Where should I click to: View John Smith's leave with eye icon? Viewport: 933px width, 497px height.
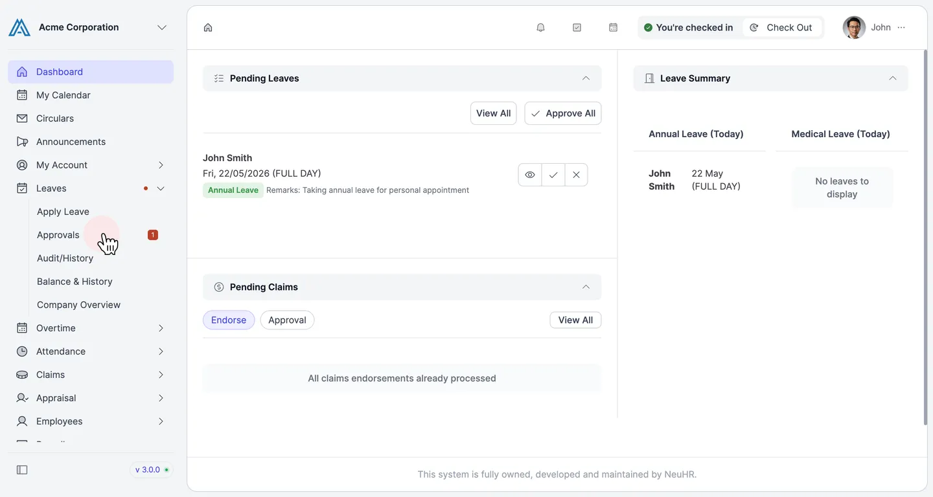pos(530,175)
